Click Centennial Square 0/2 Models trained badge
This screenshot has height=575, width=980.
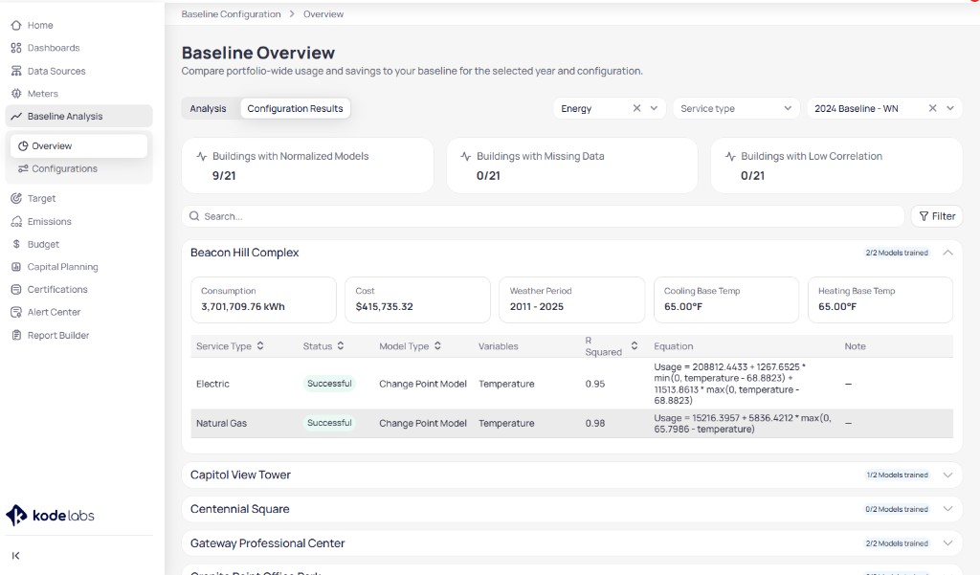(897, 509)
